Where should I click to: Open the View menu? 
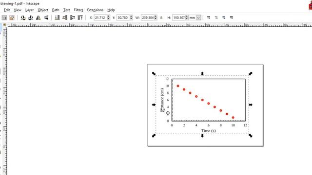click(x=18, y=10)
